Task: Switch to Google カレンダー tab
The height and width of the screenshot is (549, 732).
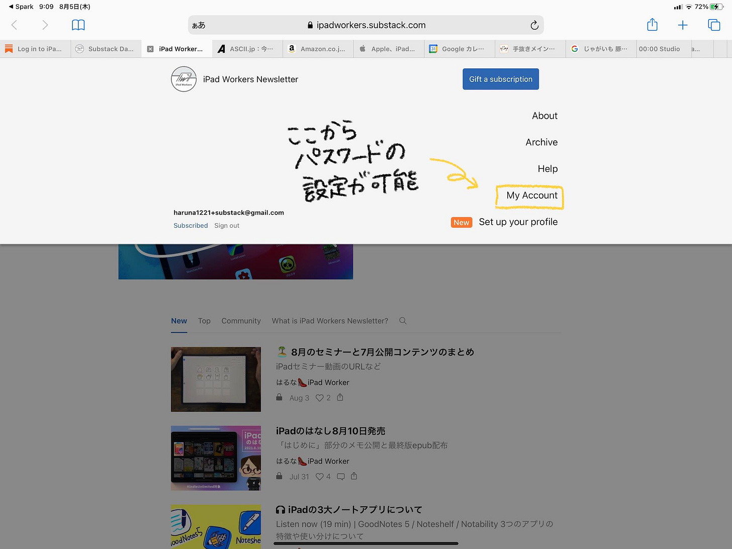Action: tap(460, 49)
